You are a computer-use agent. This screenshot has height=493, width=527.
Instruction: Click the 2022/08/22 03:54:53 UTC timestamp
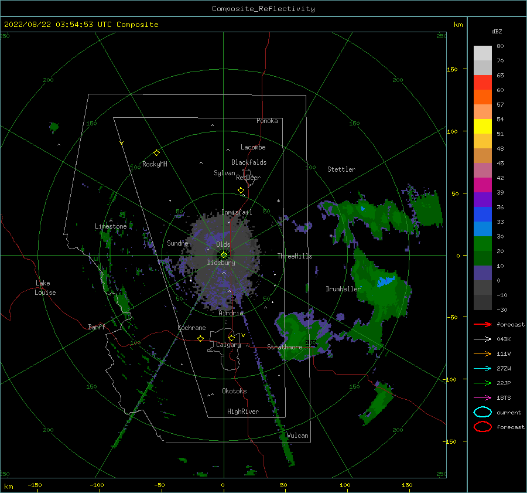tap(81, 24)
